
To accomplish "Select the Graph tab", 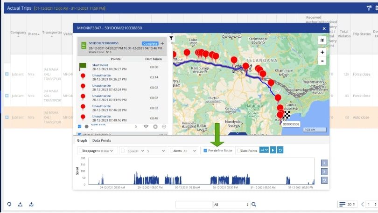I will click(82, 140).
